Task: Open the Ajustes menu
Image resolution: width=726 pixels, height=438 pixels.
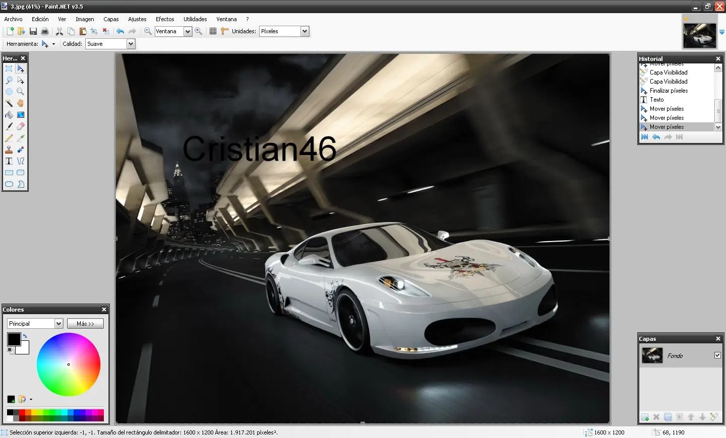Action: point(137,19)
